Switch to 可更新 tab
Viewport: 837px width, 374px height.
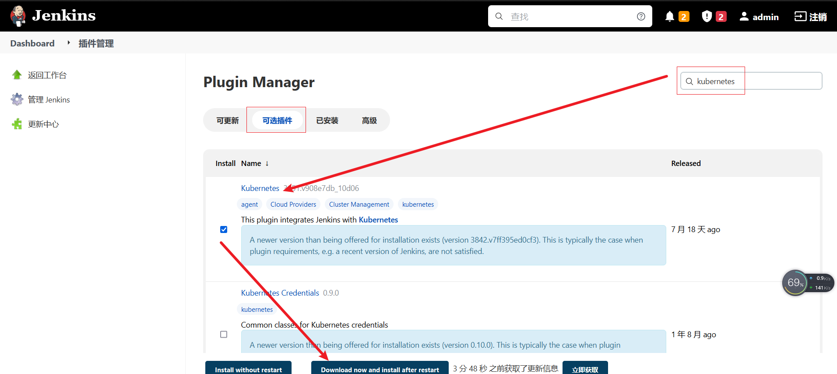point(228,120)
